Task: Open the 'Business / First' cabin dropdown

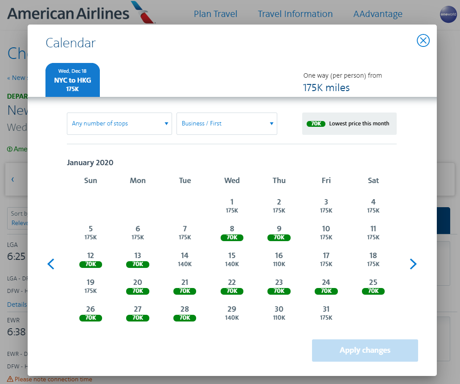Action: [227, 124]
